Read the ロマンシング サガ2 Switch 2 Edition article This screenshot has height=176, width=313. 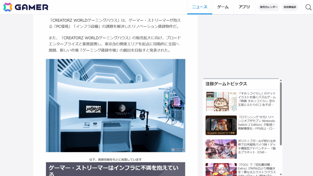[257, 123]
